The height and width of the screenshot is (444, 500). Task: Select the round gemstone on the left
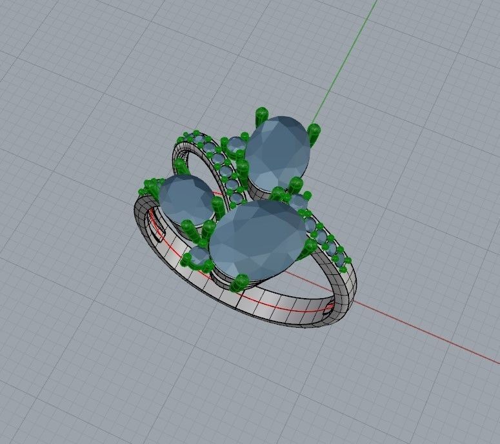(x=186, y=199)
